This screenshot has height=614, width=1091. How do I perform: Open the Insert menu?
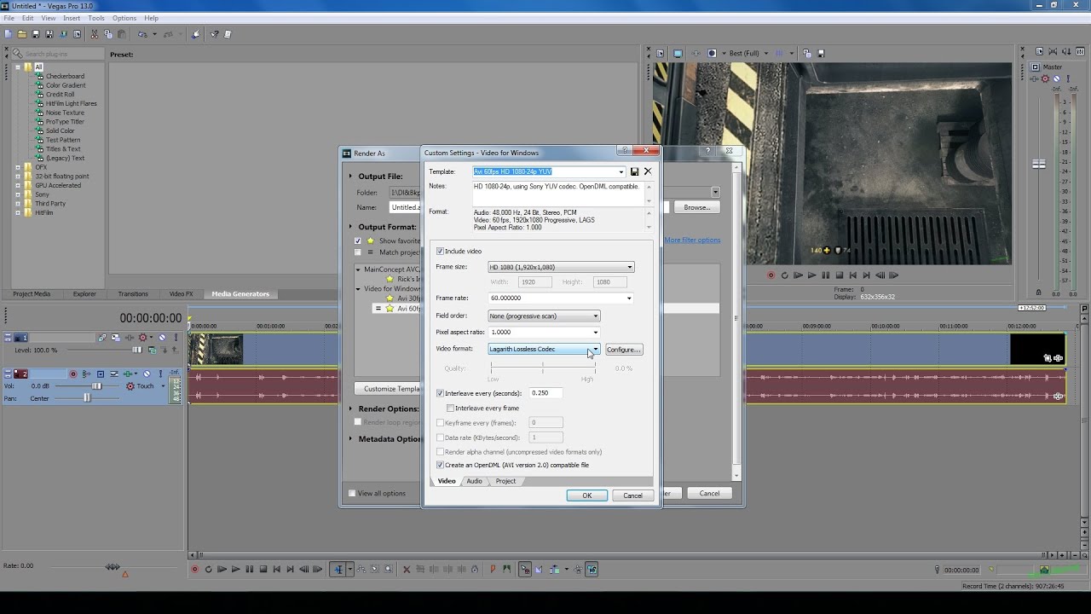[x=72, y=18]
